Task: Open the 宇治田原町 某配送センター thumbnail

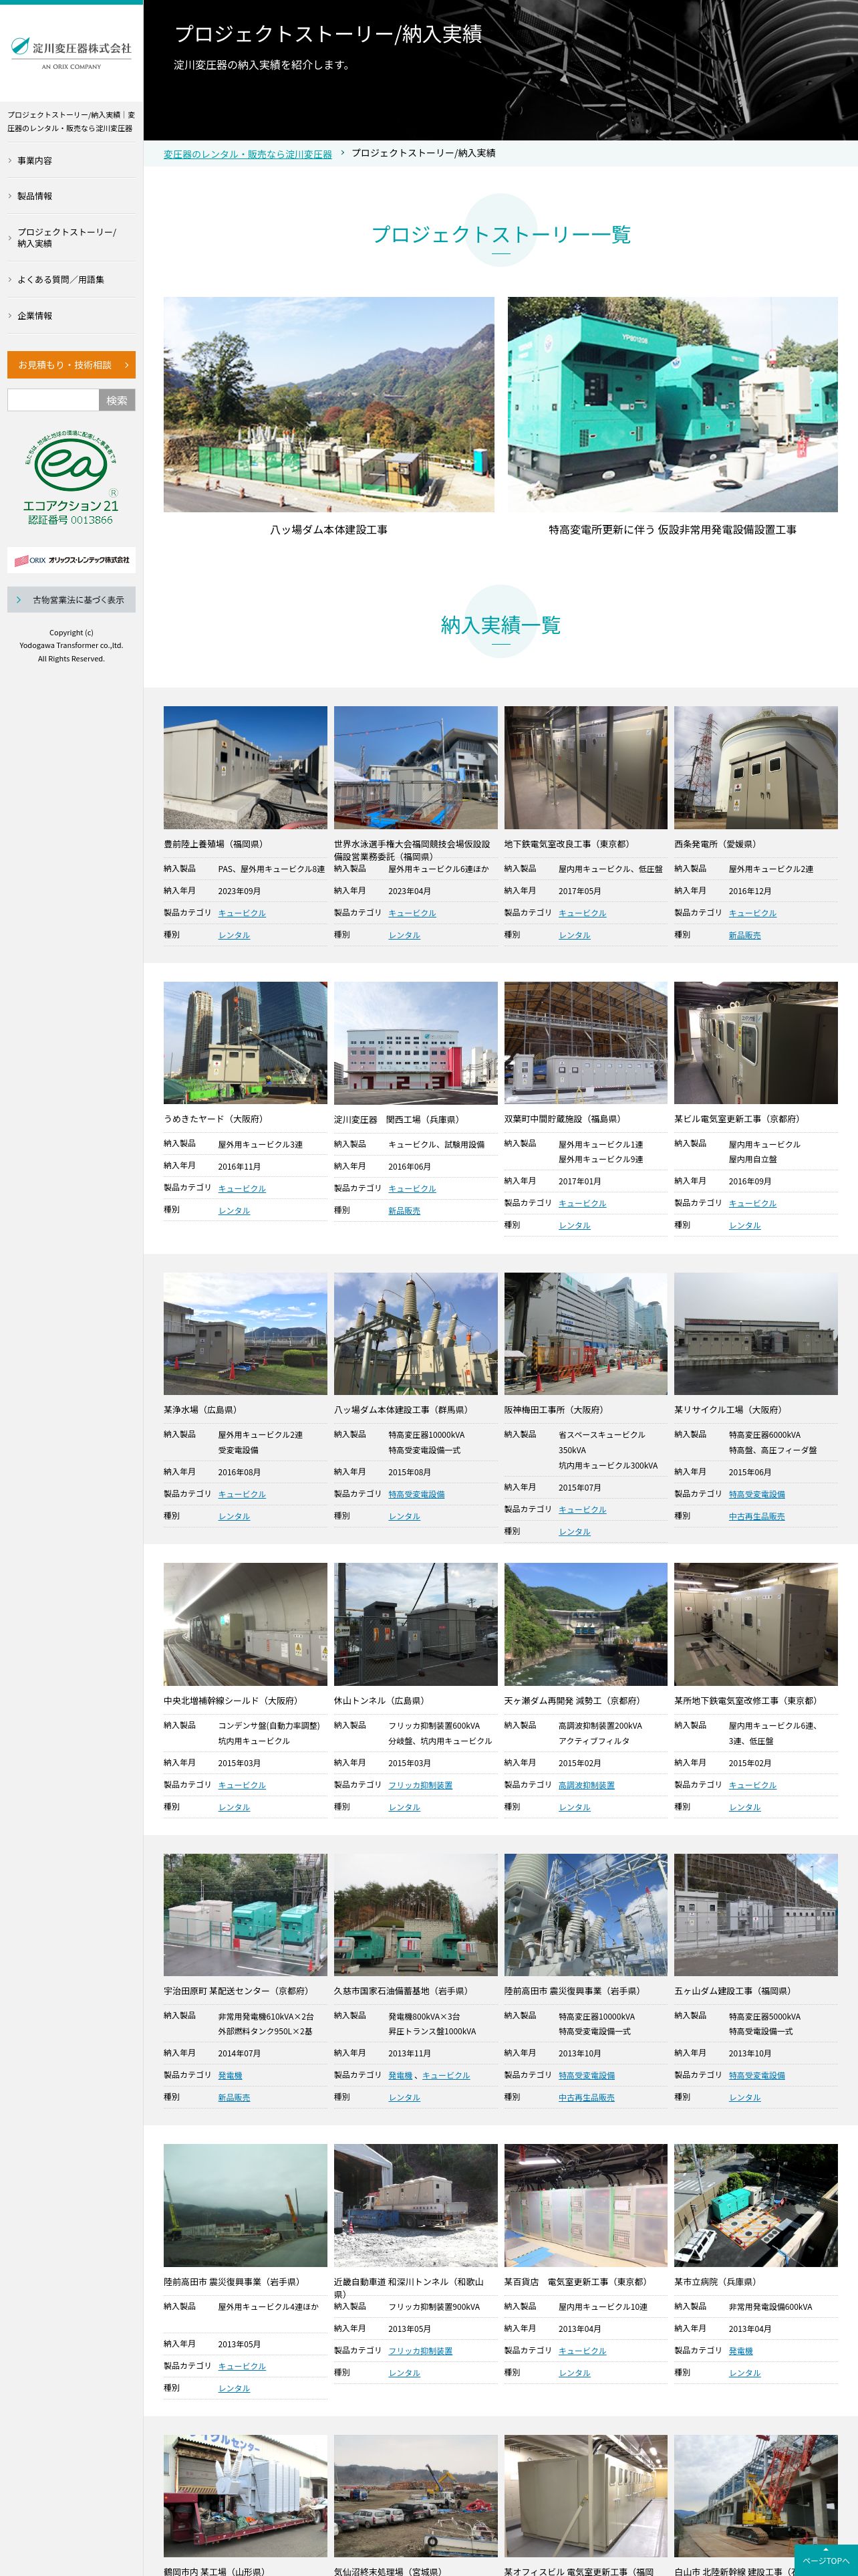Action: coord(246,1914)
